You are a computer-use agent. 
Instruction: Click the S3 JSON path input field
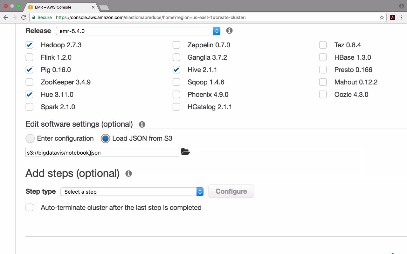102,153
